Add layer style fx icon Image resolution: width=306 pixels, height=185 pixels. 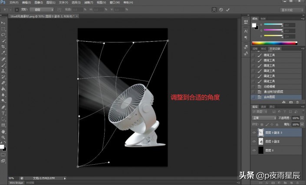[267, 183]
